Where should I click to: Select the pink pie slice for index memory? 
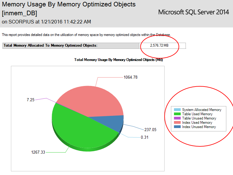click(x=91, y=101)
